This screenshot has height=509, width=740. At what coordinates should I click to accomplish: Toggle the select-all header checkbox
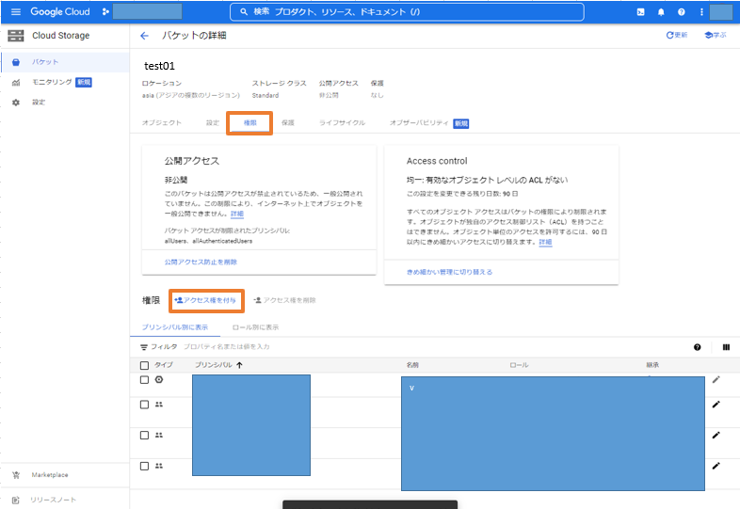(x=144, y=365)
